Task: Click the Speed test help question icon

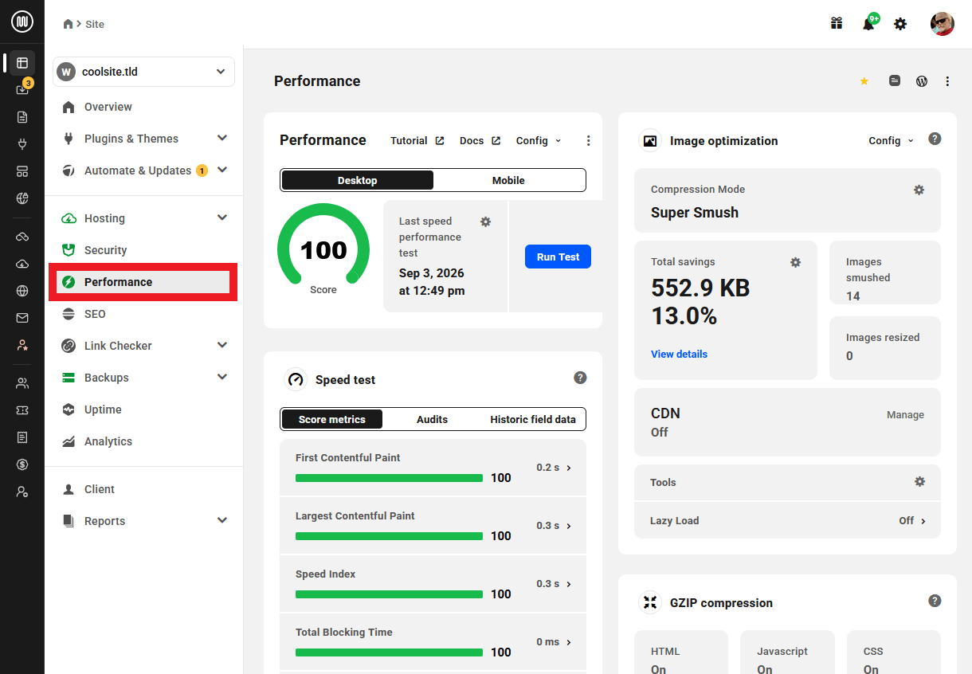Action: click(x=580, y=378)
